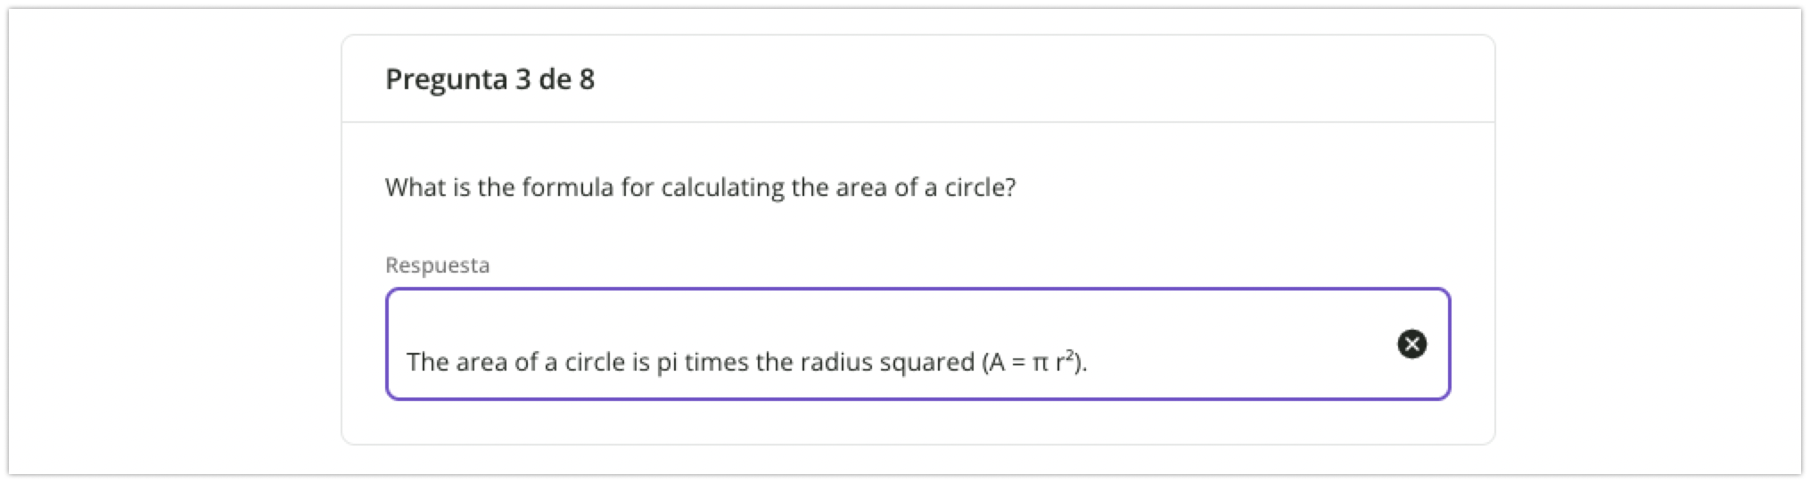Click the "A =" part of the formula
This screenshot has height=483, width=1810.
coord(1006,362)
